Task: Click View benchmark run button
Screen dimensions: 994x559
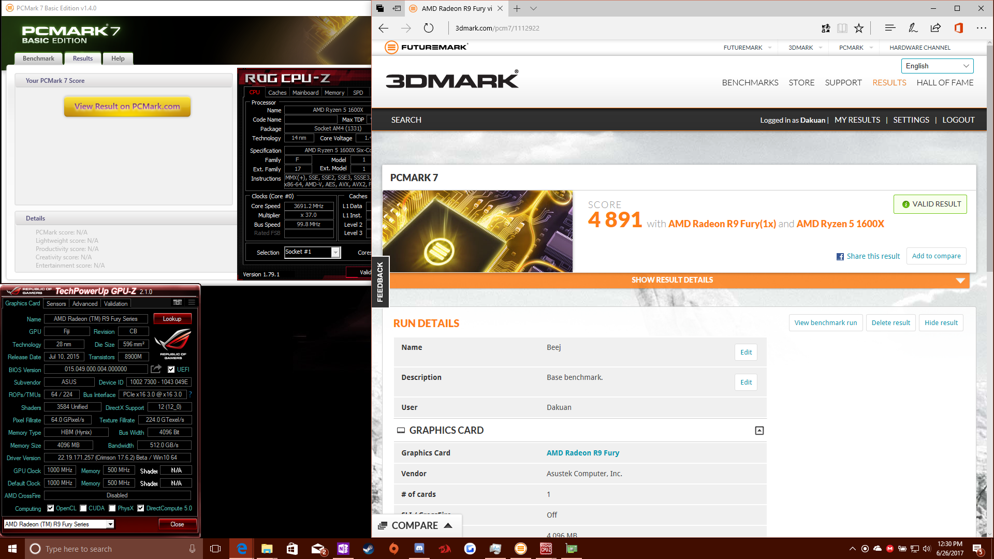Action: [825, 323]
